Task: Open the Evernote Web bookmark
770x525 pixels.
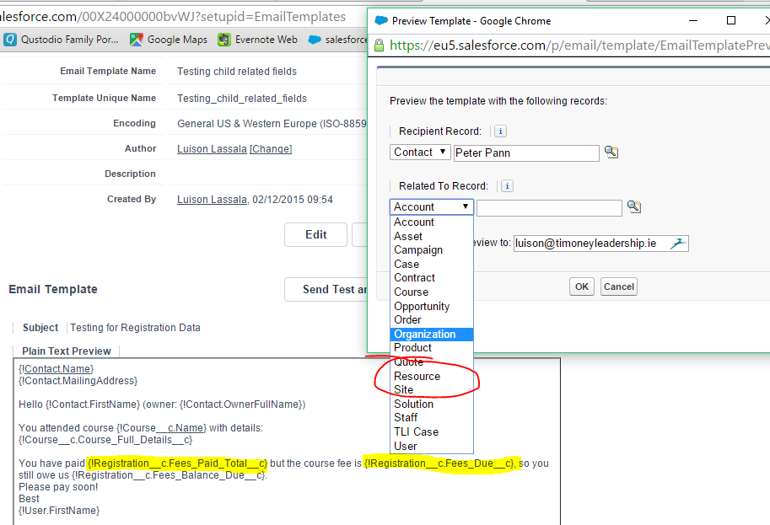Action: pos(258,40)
